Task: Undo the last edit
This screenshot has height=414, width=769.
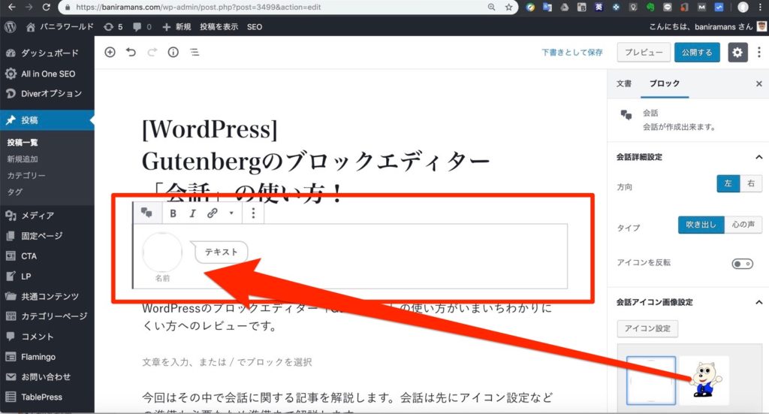Action: 131,52
